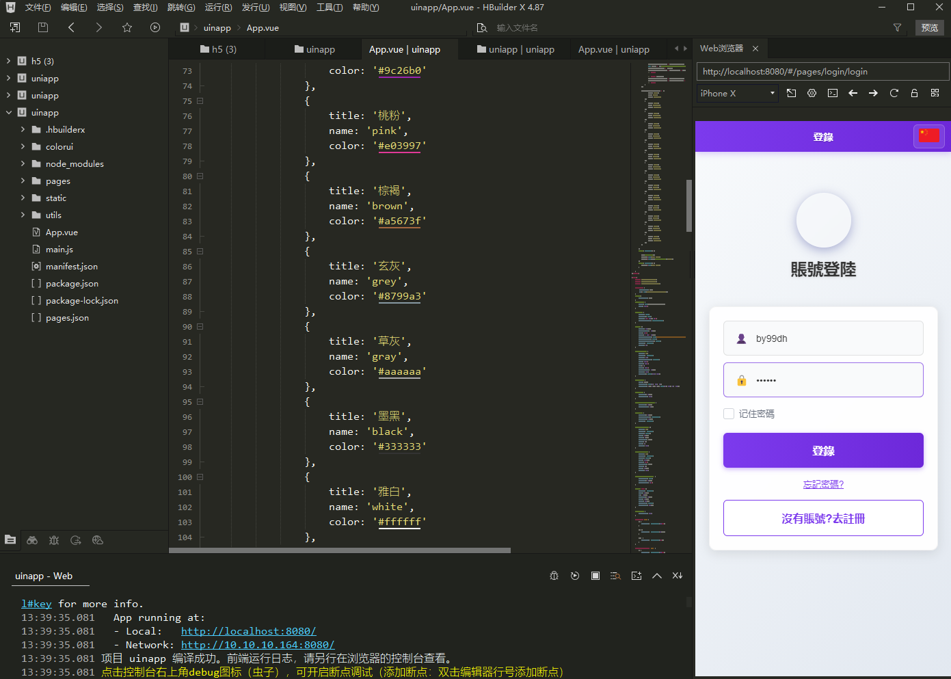
Task: Close the Web浏览器 tab
Action: (x=755, y=49)
